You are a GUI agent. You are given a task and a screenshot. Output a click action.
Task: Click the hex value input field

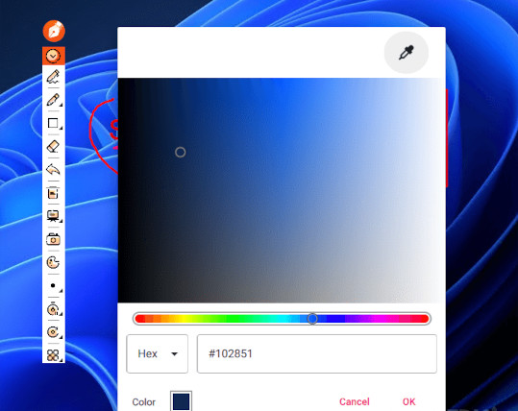317,353
